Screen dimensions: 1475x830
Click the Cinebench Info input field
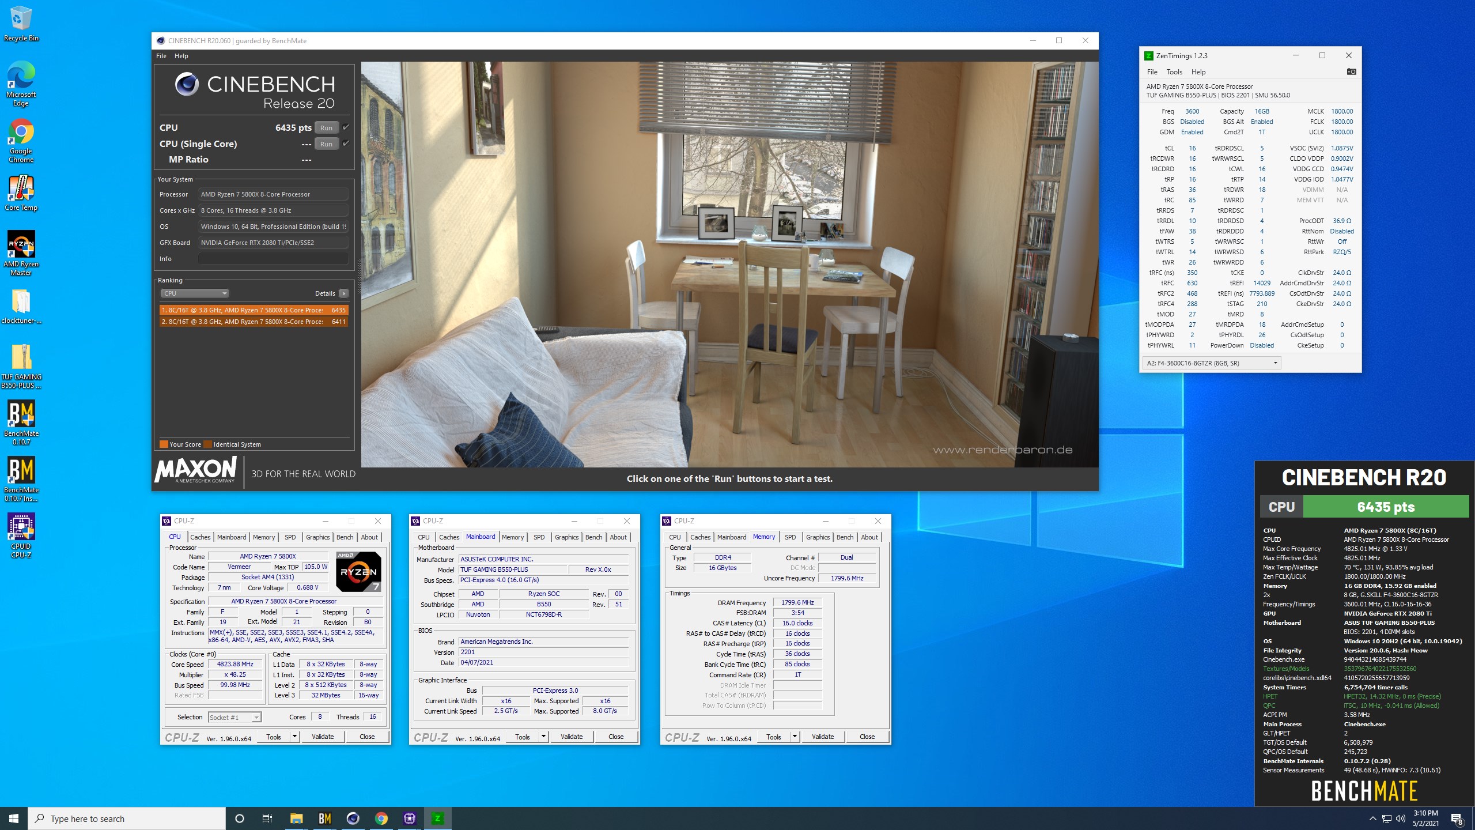[273, 259]
